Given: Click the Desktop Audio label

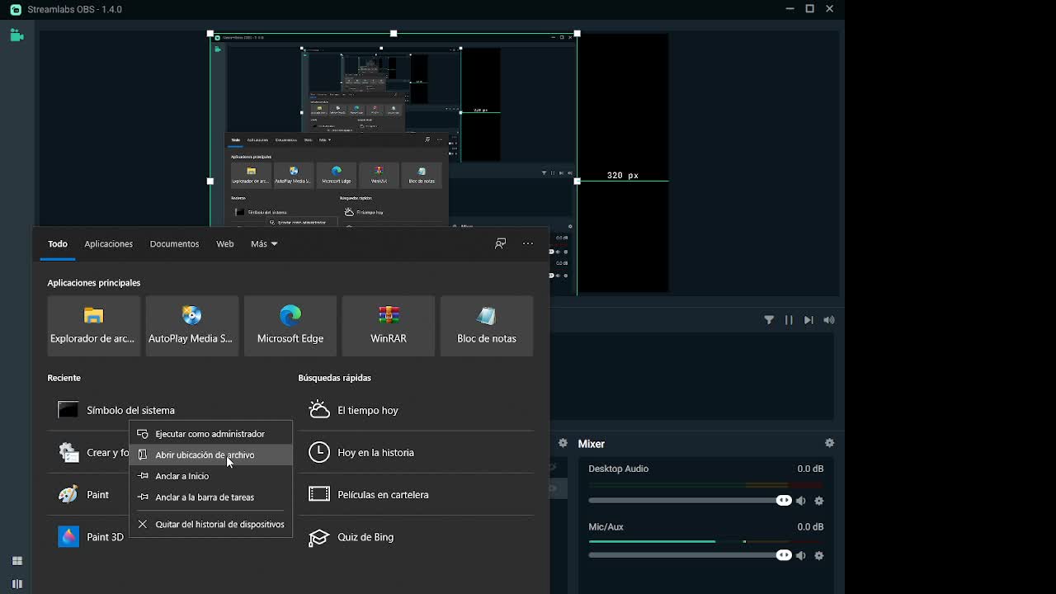Looking at the screenshot, I should (619, 469).
